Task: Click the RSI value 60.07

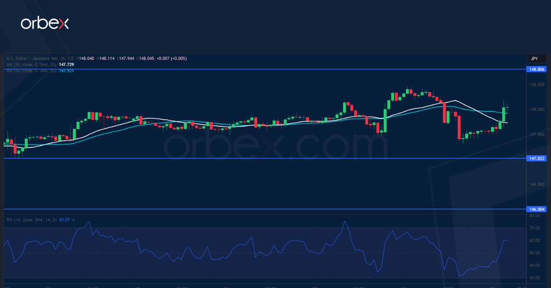Action: (x=64, y=220)
